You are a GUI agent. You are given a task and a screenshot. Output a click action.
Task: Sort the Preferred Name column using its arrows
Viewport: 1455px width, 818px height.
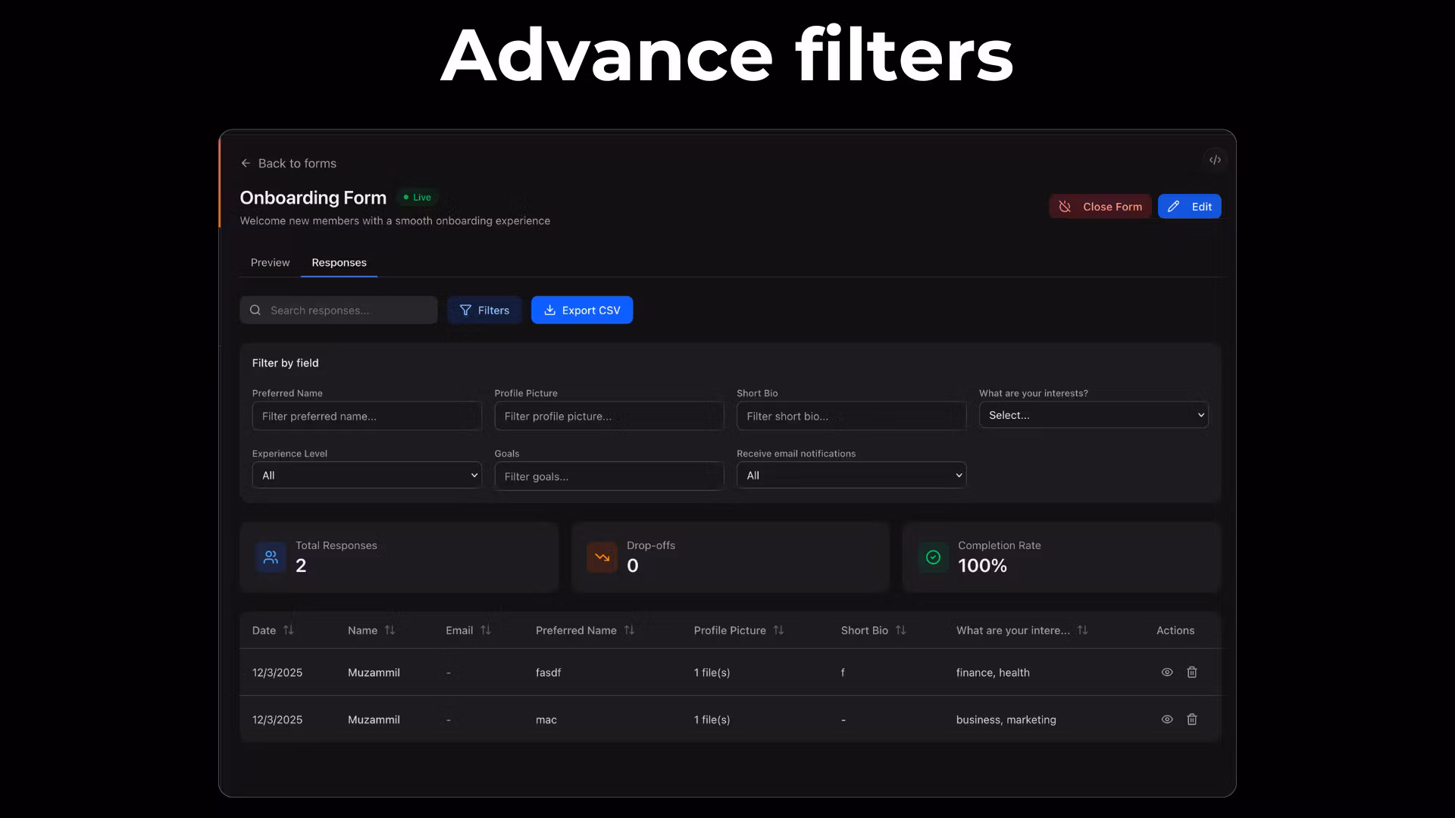pyautogui.click(x=629, y=630)
